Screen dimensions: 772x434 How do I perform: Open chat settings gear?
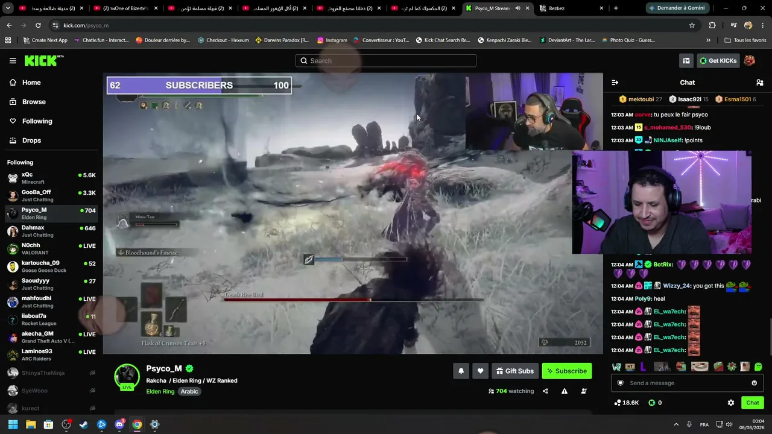[x=731, y=403]
